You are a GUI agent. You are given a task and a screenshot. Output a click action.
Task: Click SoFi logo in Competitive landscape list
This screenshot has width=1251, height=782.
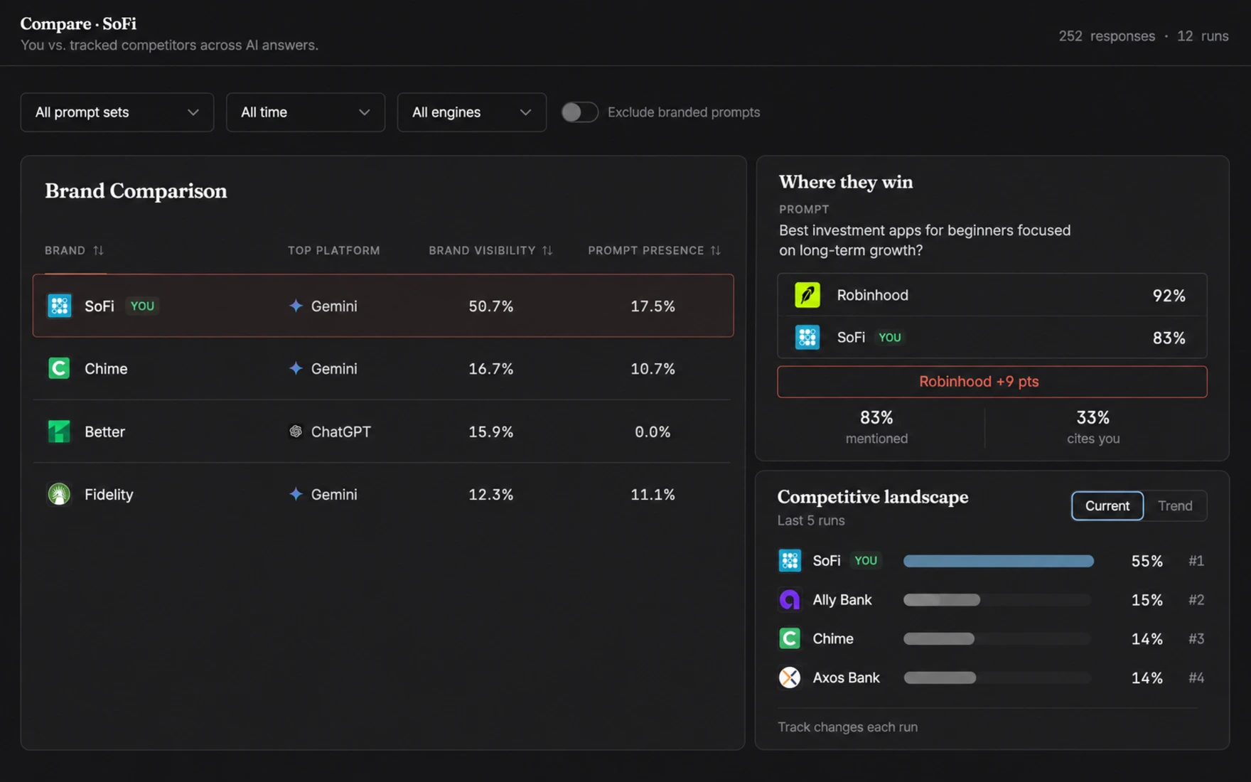tap(790, 560)
